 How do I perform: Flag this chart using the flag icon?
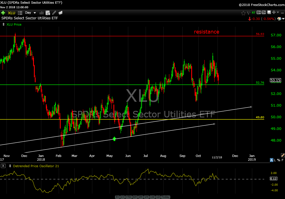pyautogui.click(x=249, y=13)
